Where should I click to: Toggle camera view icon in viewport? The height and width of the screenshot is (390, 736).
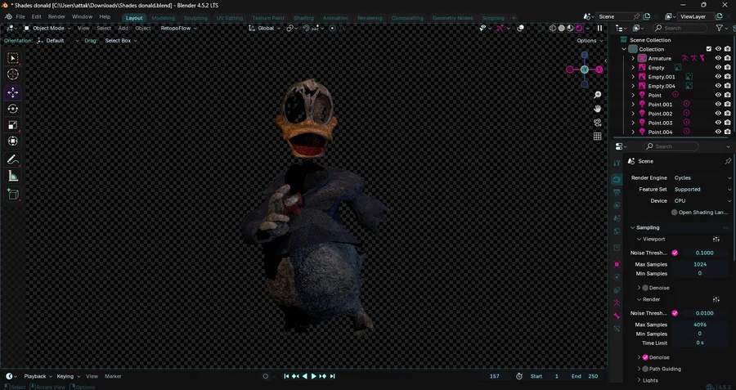(597, 123)
